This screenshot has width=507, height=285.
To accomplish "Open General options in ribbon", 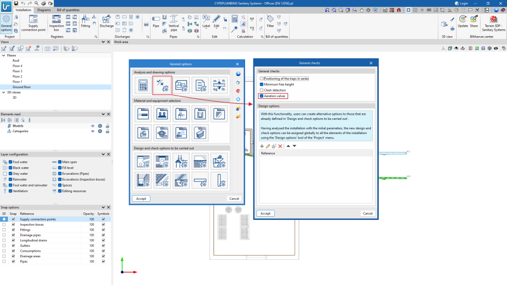I will tap(6, 24).
